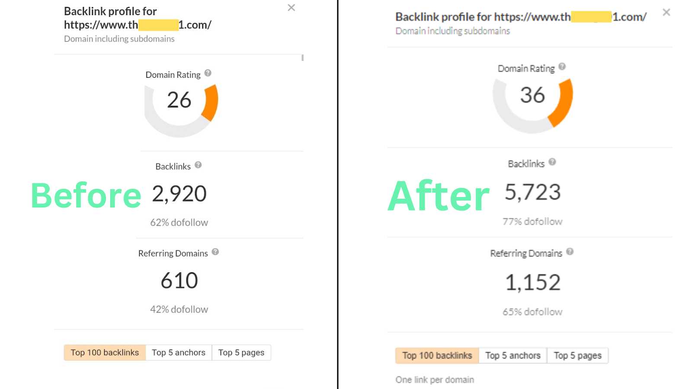Viewport: 692px width, 389px height.
Task: Switch to Top 5 pages tab in Before panel
Action: click(241, 352)
